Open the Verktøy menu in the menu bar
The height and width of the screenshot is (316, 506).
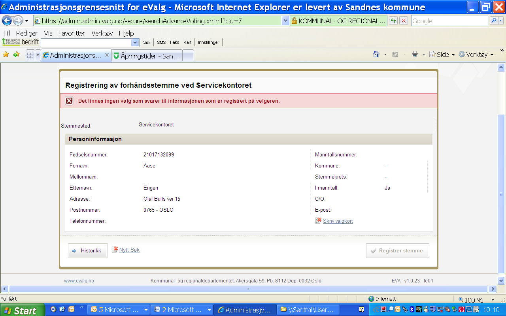102,33
